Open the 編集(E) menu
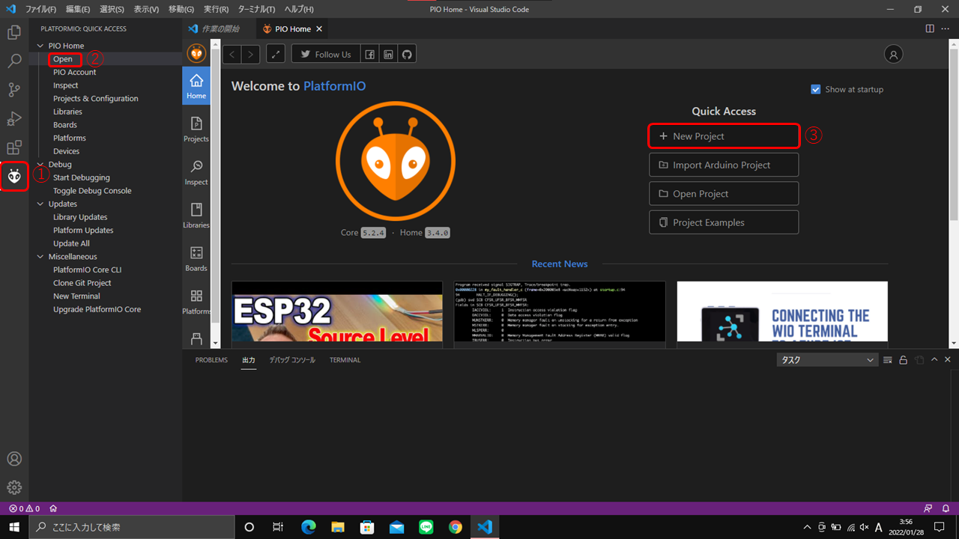The height and width of the screenshot is (539, 959). (78, 9)
